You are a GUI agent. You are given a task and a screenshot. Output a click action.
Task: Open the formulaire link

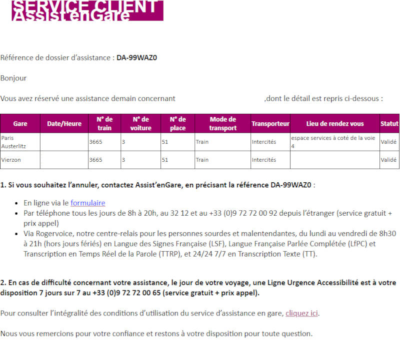(x=88, y=203)
